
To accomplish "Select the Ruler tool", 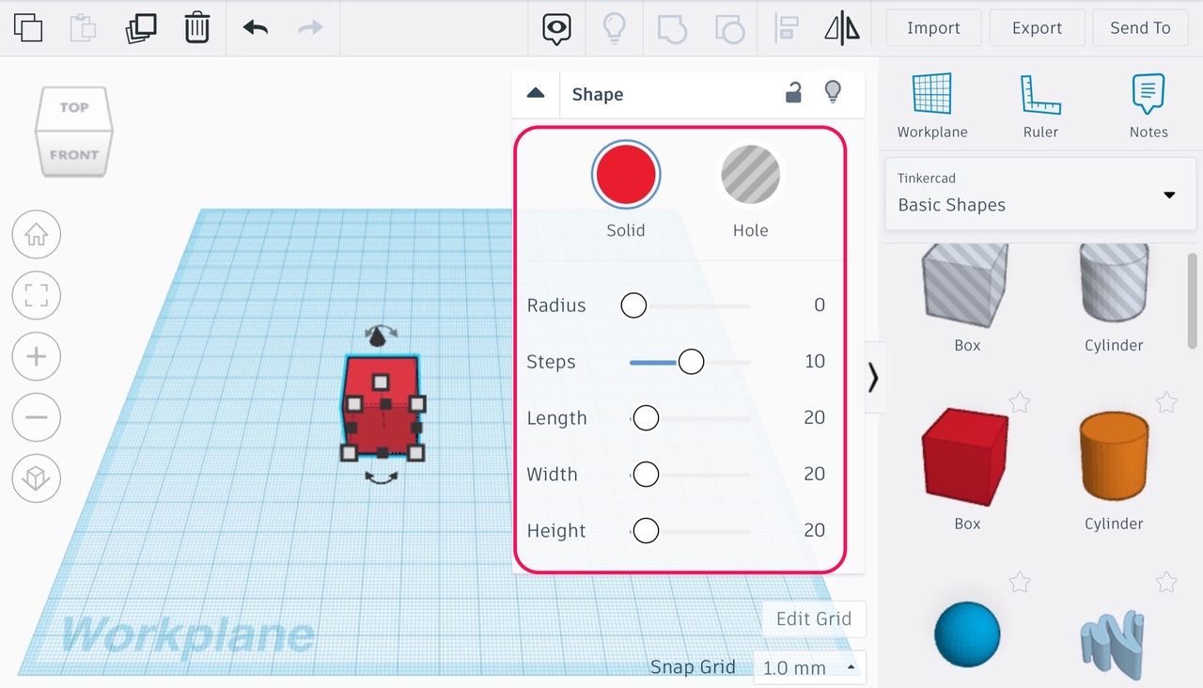I will [1040, 106].
